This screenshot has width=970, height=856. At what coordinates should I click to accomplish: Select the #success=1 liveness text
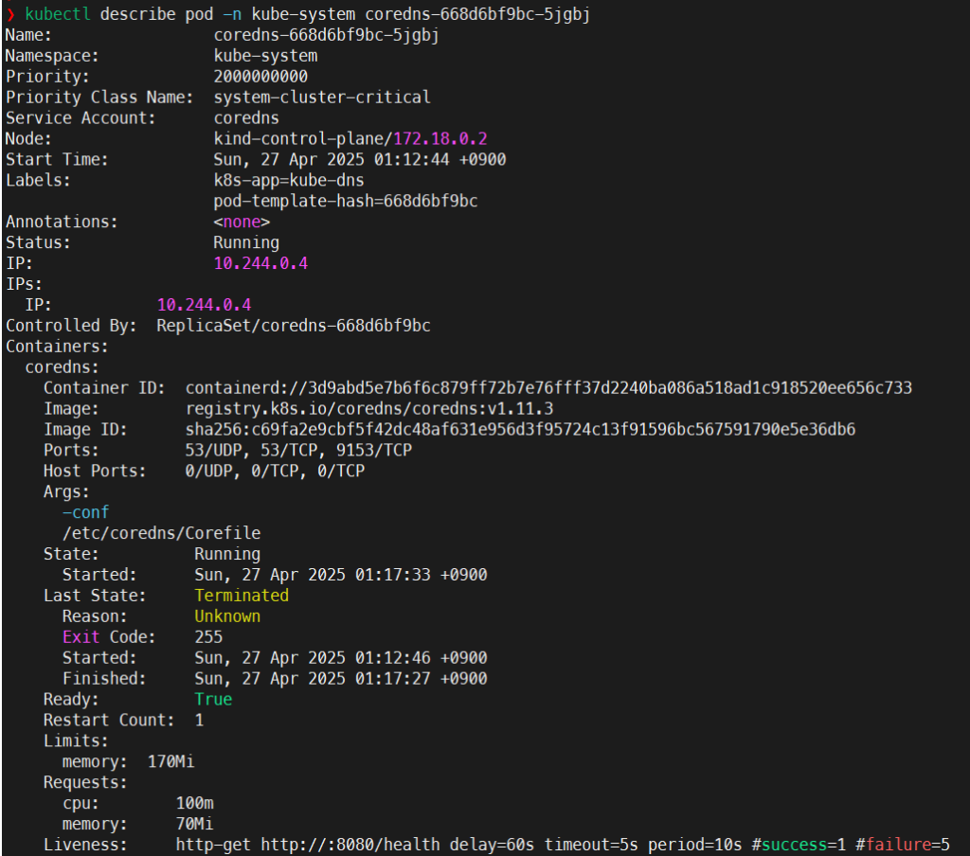tap(799, 845)
